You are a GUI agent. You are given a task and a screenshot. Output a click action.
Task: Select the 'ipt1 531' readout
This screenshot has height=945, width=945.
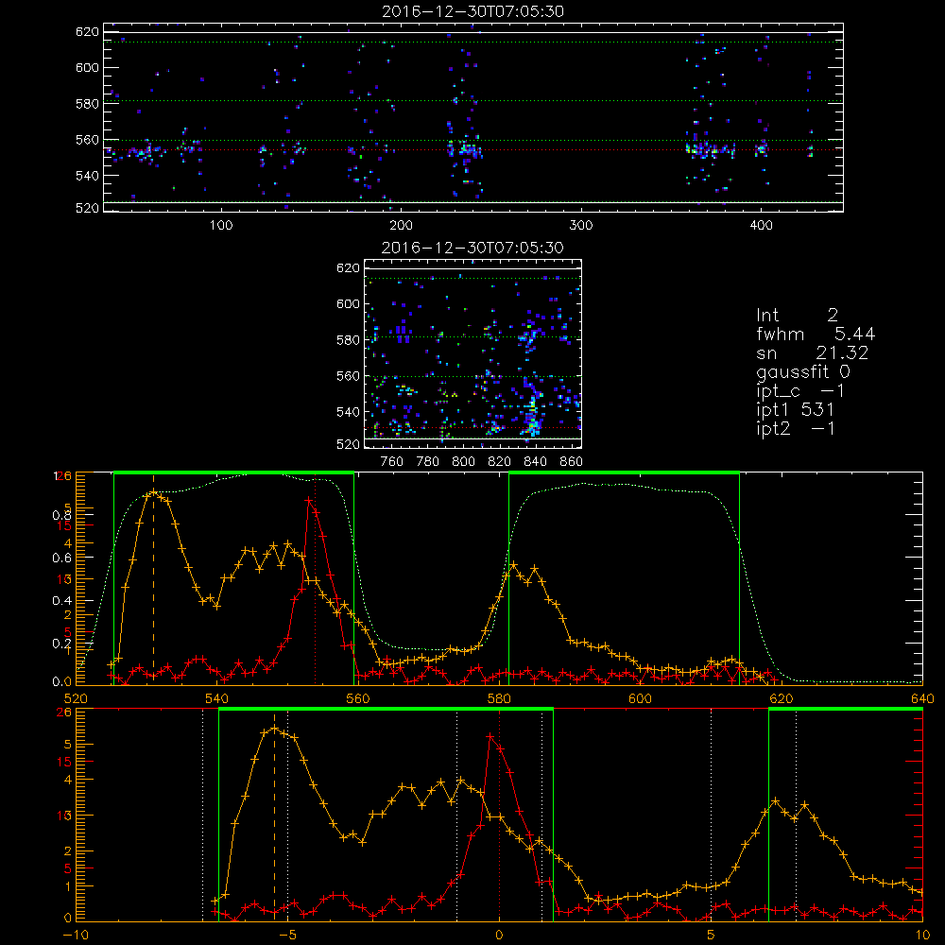coord(795,410)
